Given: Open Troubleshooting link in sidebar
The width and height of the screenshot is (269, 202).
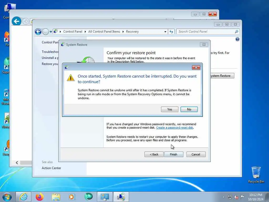Looking at the screenshot, I should (50, 52).
